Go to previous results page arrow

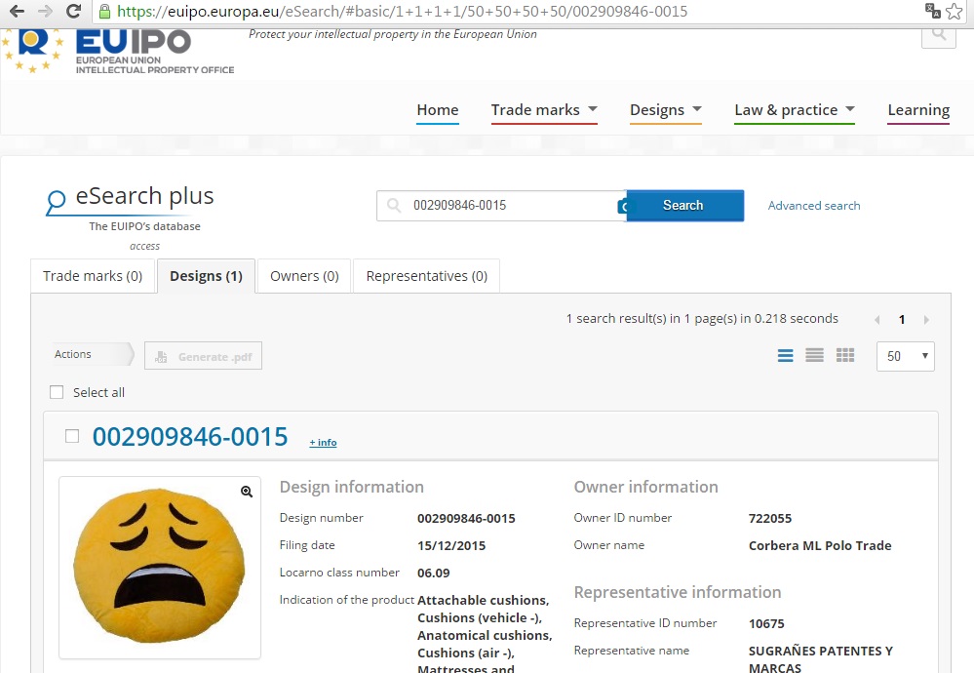click(877, 320)
